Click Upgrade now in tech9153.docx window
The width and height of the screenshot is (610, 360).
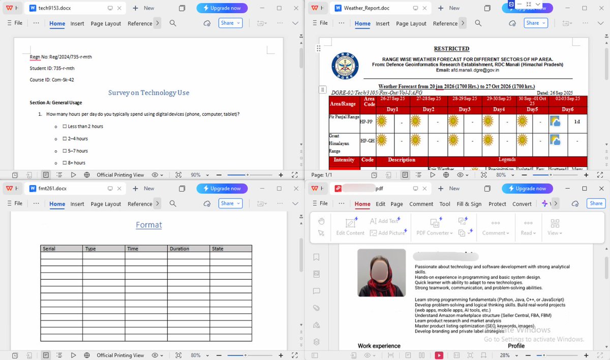click(222, 8)
